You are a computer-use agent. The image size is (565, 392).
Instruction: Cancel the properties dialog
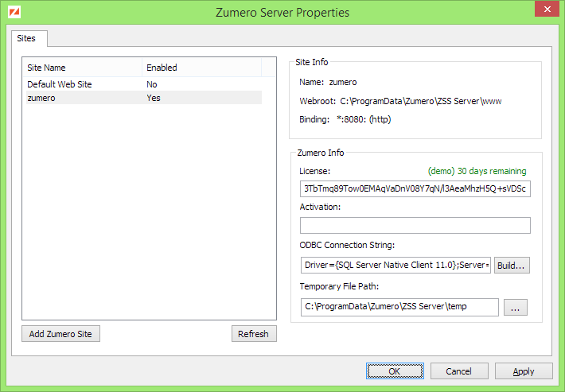pos(458,371)
